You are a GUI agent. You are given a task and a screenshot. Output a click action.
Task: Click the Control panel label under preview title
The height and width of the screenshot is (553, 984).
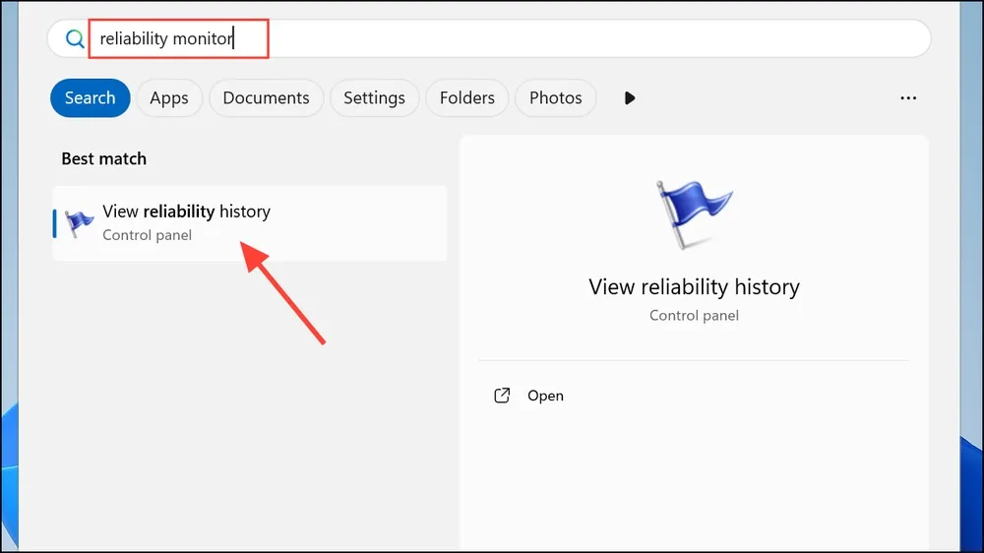[694, 315]
